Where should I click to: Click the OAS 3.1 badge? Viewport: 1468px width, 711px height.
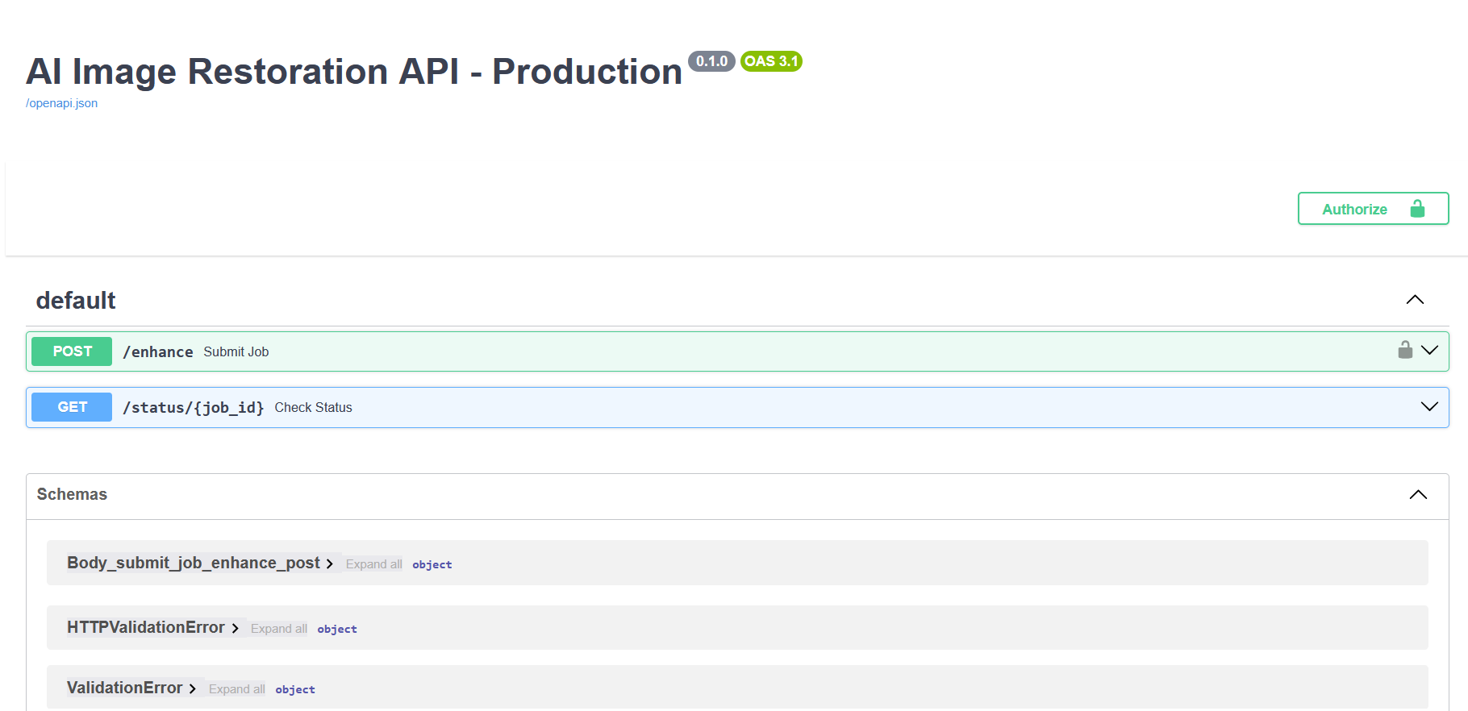tap(771, 61)
